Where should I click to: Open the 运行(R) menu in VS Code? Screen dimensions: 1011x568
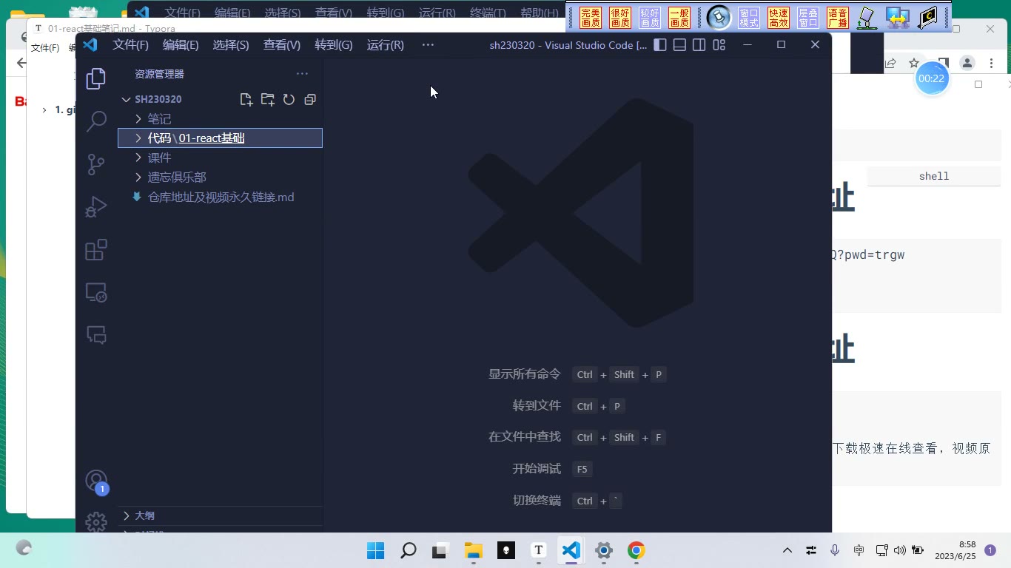(x=386, y=45)
